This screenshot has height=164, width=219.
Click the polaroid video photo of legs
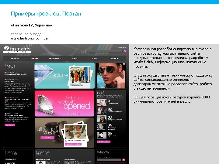pos(75,132)
